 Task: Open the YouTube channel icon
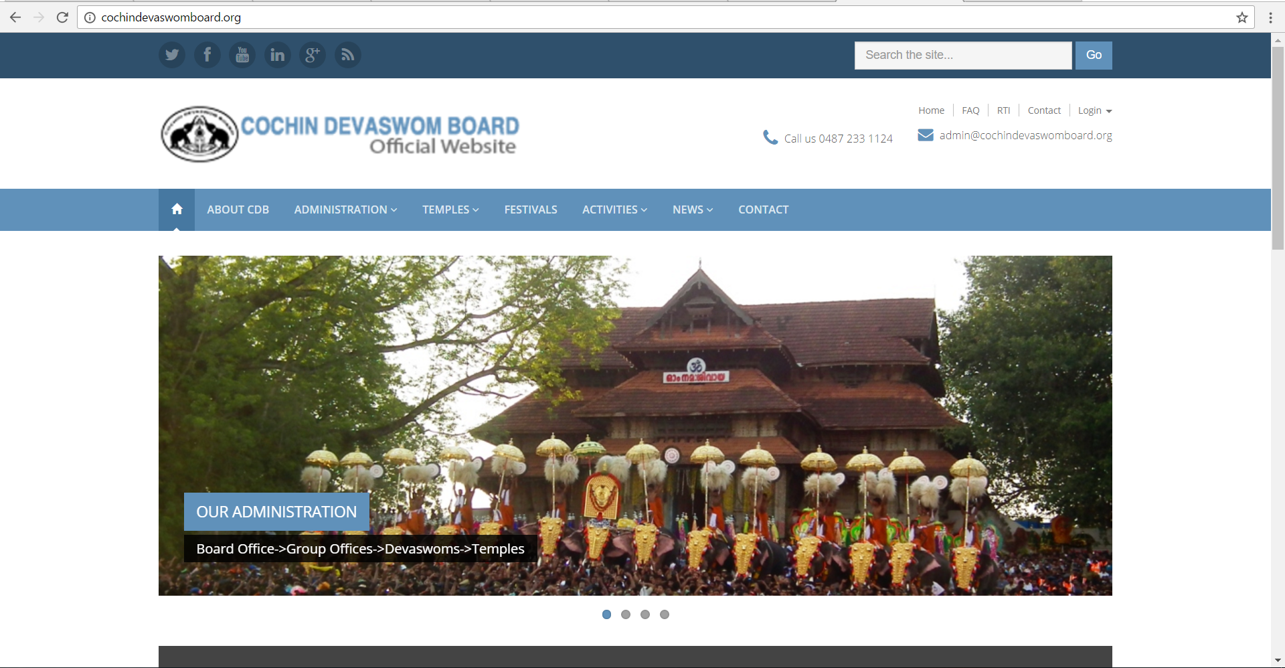[x=242, y=55]
